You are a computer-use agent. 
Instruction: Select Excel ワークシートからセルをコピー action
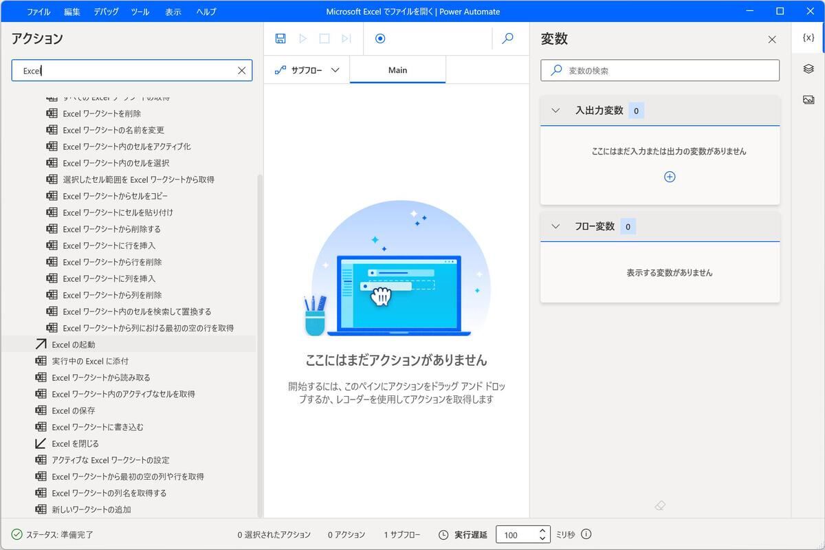tap(115, 196)
